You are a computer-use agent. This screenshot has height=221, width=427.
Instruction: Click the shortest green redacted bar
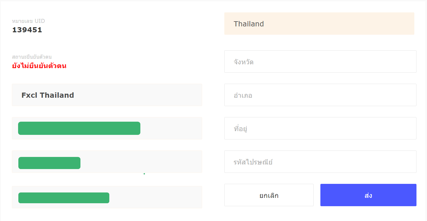[x=49, y=163]
